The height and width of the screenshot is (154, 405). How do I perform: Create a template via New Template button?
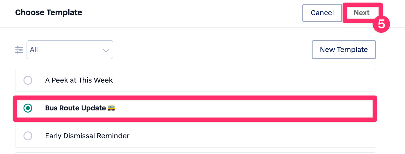click(x=343, y=49)
